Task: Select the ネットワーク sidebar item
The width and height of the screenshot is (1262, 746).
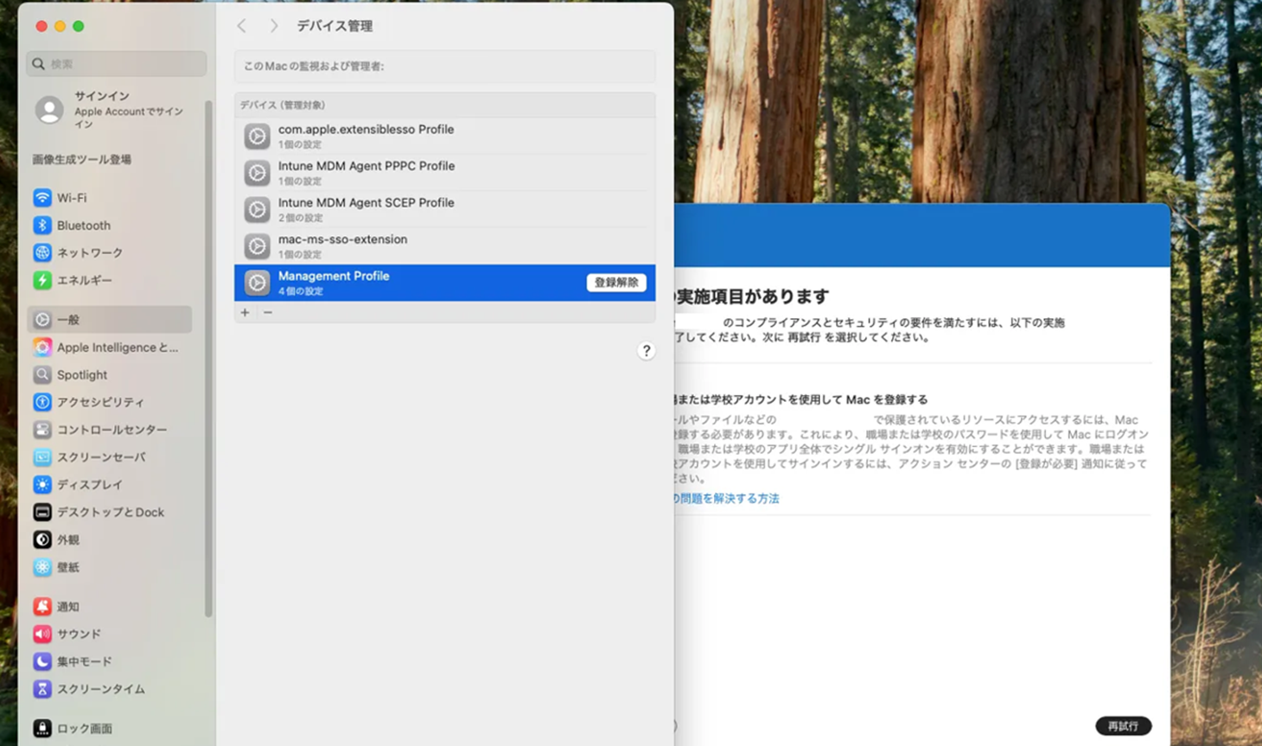Action: pos(109,253)
